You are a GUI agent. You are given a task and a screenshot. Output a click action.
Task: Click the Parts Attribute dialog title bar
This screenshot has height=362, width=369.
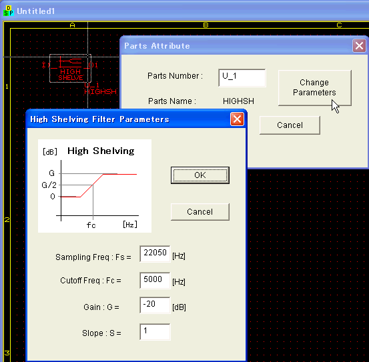(236, 46)
